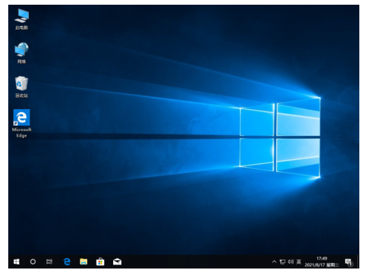
Task: Open the Action Center notification icon
Action: click(x=348, y=262)
